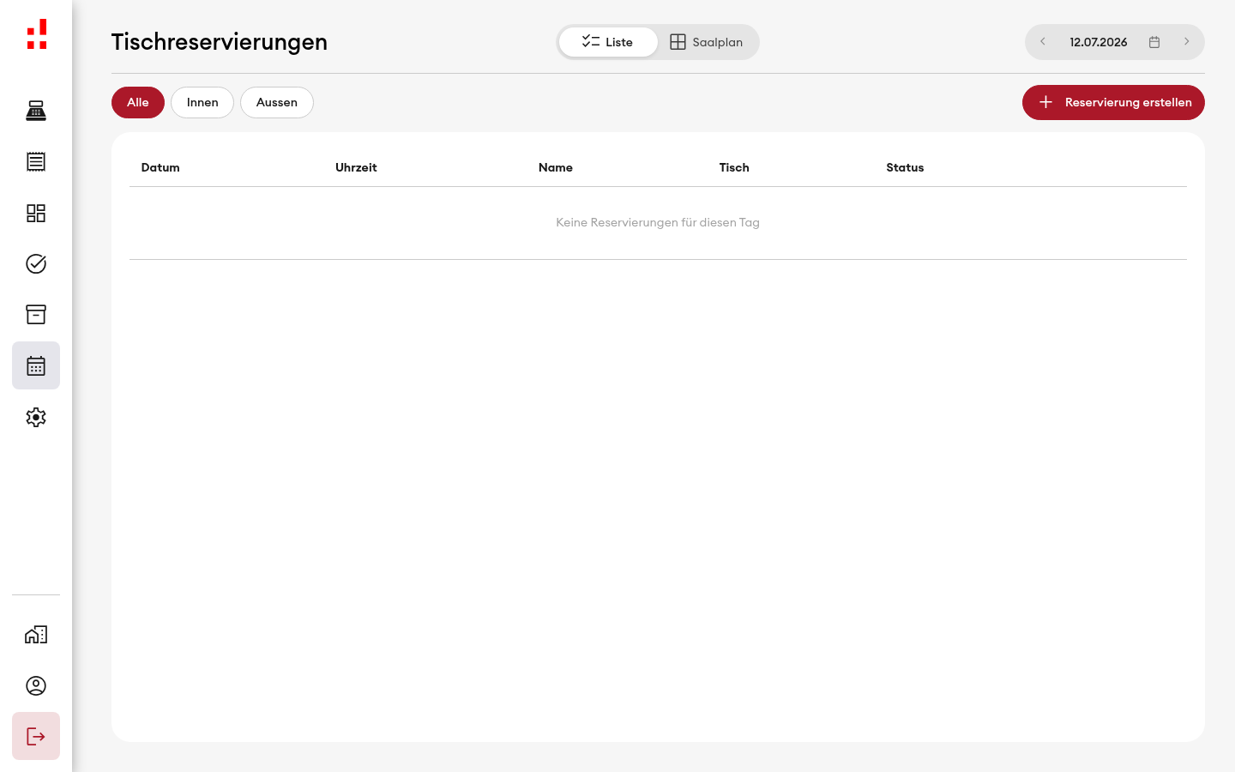This screenshot has width=1235, height=772.
Task: Click the red app logo
Action: pyautogui.click(x=36, y=34)
